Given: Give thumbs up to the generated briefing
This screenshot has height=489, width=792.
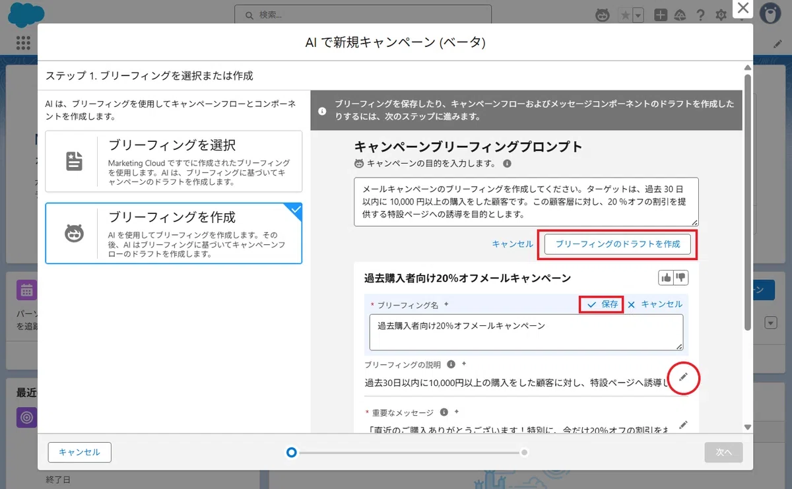Looking at the screenshot, I should 666,278.
